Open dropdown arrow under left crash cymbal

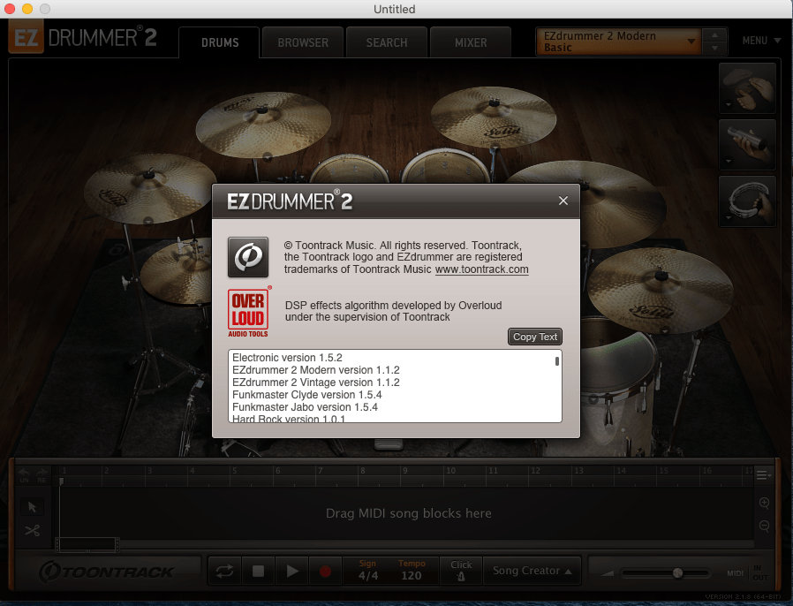tap(148, 221)
